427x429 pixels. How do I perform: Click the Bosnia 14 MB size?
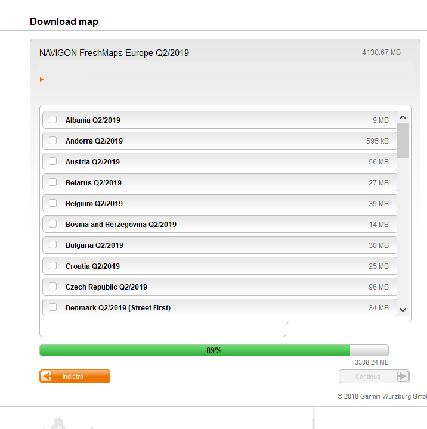pyautogui.click(x=379, y=225)
